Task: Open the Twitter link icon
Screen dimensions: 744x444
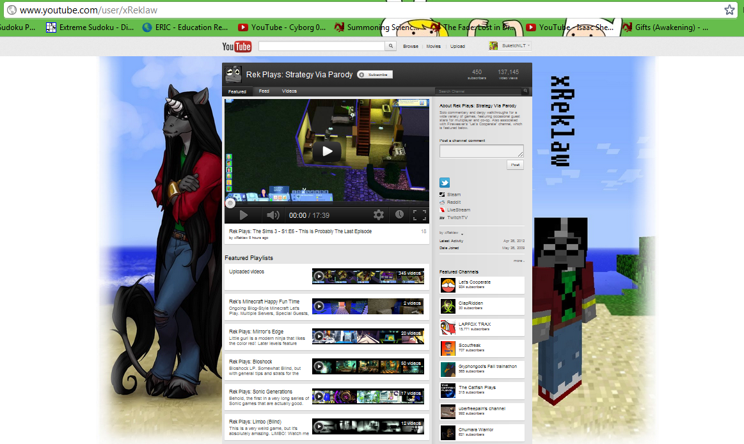Action: [445, 183]
